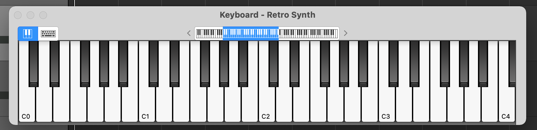Play the D#1 black key
Image resolution: width=537 pixels, height=130 pixels.
coord(175,63)
